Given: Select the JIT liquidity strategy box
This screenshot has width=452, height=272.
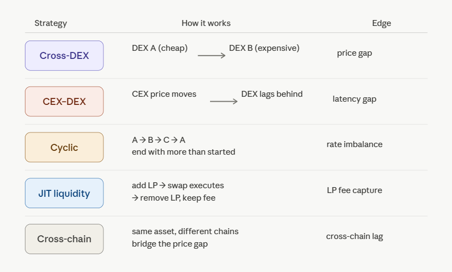Looking at the screenshot, I should pyautogui.click(x=64, y=193).
